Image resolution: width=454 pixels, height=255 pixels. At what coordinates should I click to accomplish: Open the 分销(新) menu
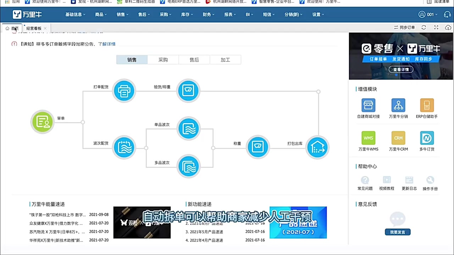294,15
